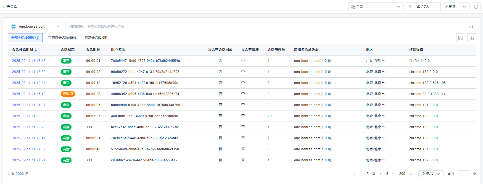Switch to 可容忍会话数(554) tab
The width and height of the screenshot is (483, 184).
point(62,38)
